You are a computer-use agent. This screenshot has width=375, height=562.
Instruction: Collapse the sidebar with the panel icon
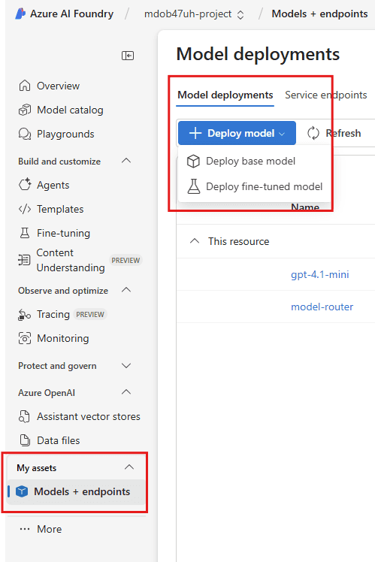coord(128,56)
